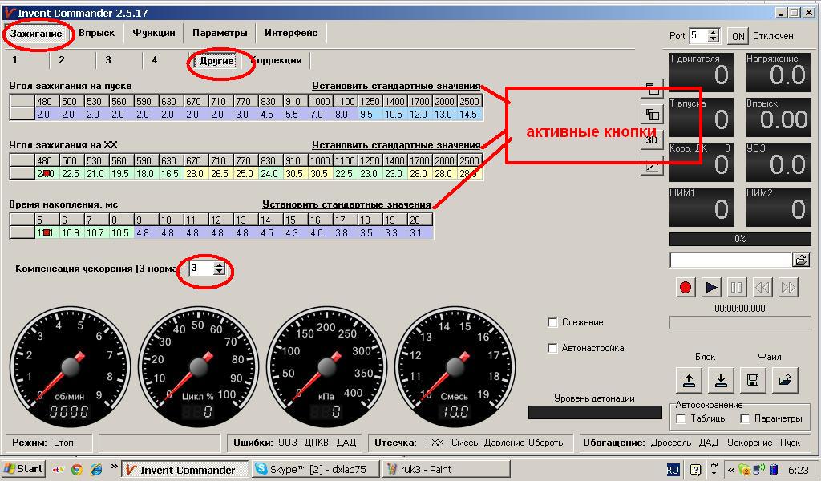Click the fast-forward button in player
Viewport: 821px width, 481px height.
tap(787, 287)
